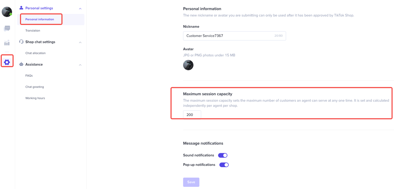Open the data analytics bar chart icon
Image resolution: width=394 pixels, height=189 pixels.
tap(7, 43)
